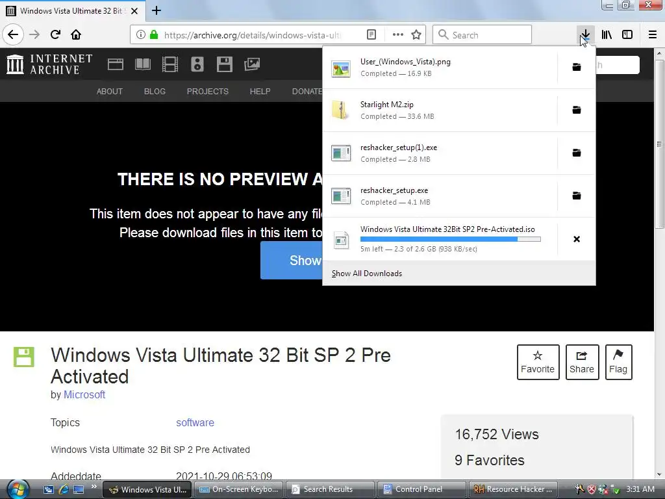Switch to Resource Hacker taskbar button
Viewport: 665px width, 499px height.
(x=513, y=489)
